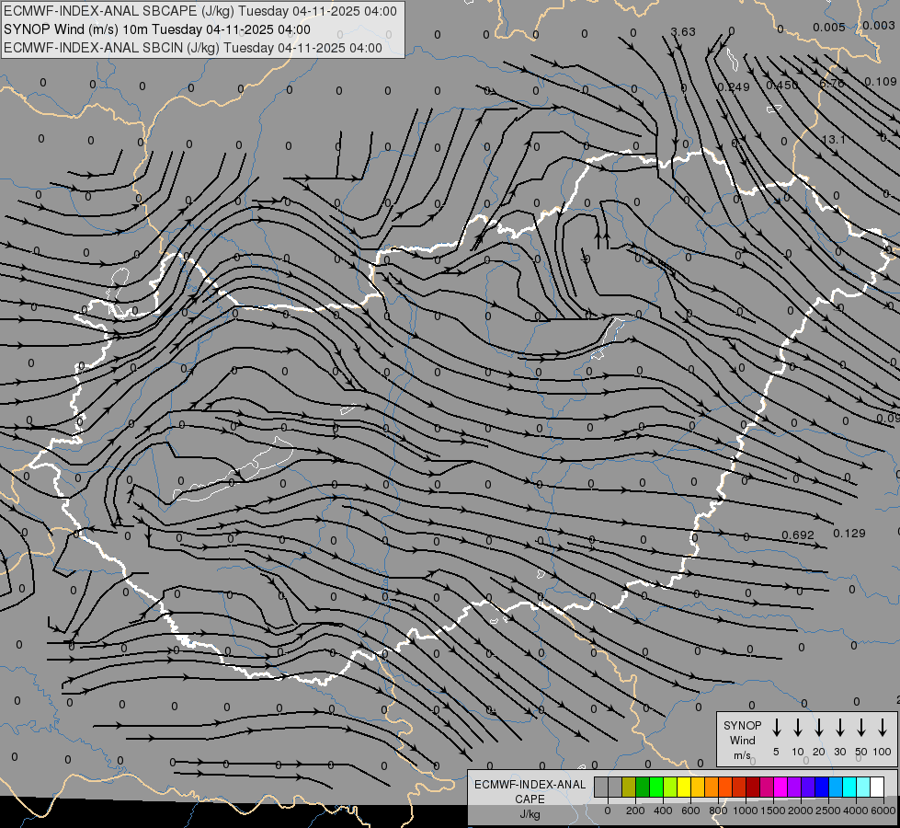Click the ECMWF-INDEX-ANAL SBCIN title line

pos(193,48)
